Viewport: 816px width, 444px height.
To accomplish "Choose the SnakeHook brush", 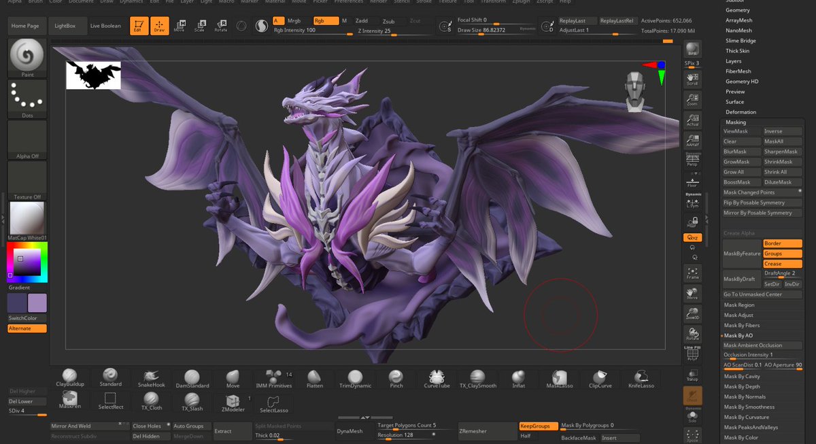I will click(151, 378).
